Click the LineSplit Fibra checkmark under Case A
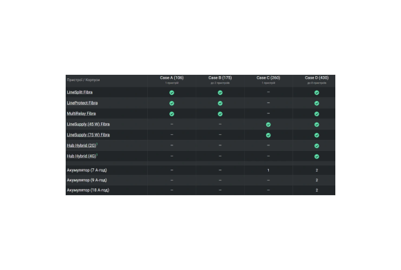Viewport: 401px width, 270px height. [x=171, y=93]
